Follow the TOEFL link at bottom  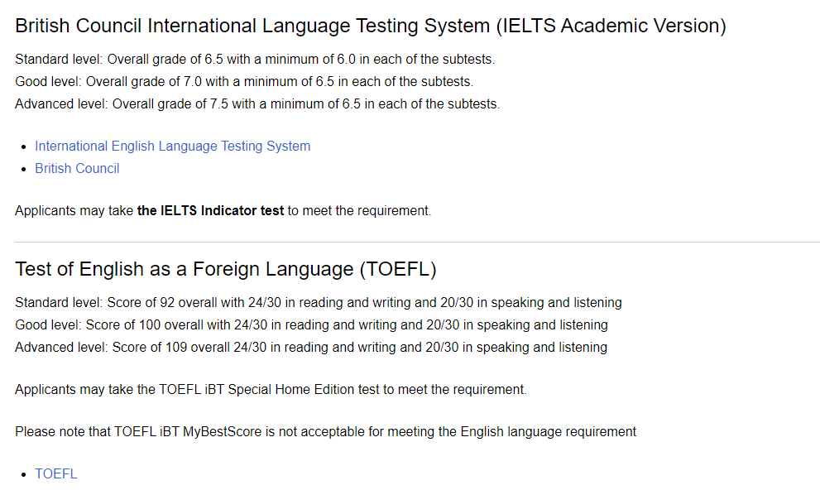point(56,473)
